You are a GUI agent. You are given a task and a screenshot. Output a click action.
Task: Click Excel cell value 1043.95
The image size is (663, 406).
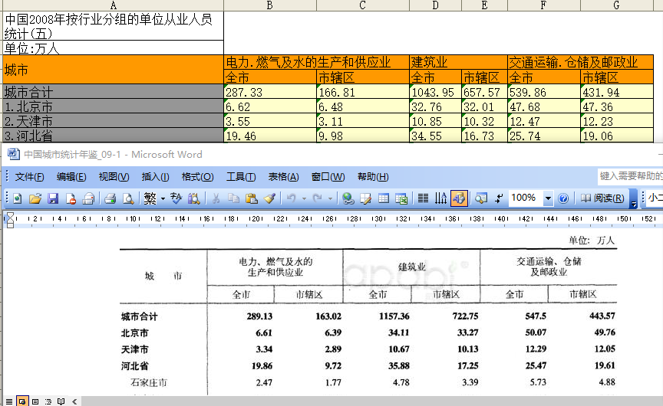435,92
